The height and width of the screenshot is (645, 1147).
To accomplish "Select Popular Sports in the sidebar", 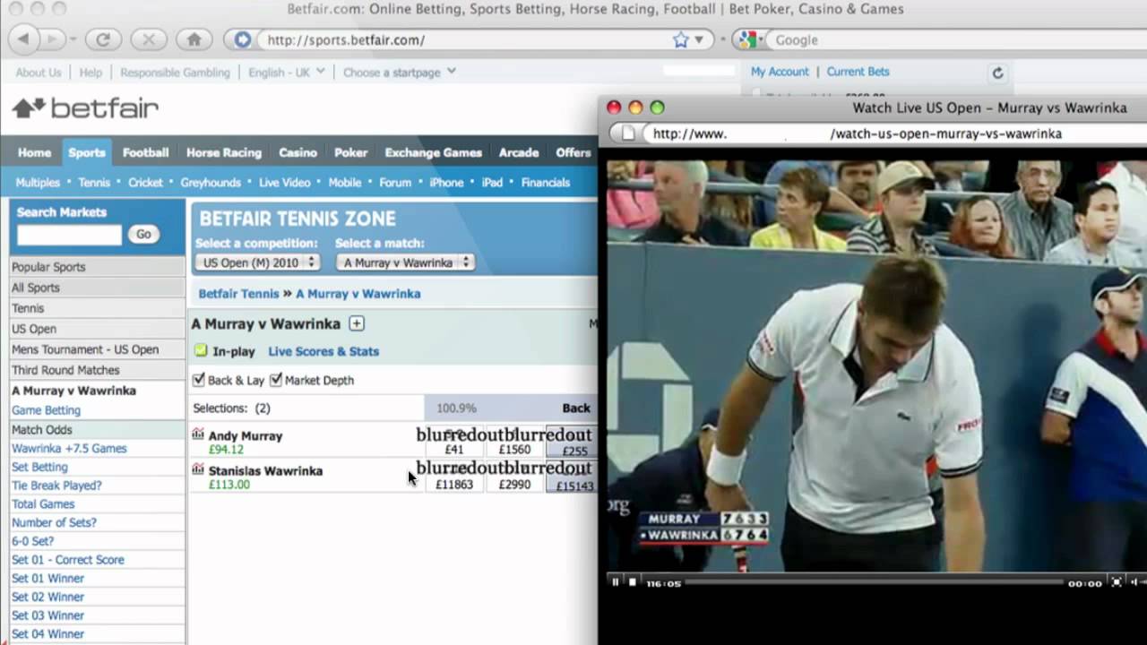I will pos(97,267).
